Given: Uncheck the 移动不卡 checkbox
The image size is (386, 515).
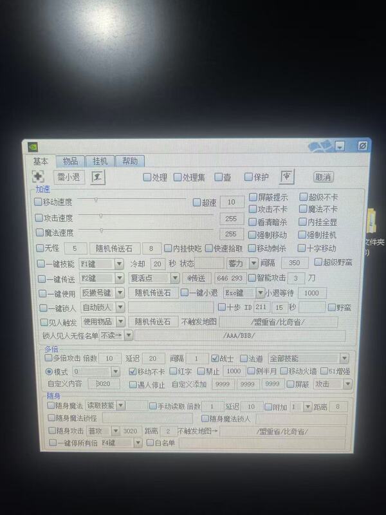Looking at the screenshot, I should pyautogui.click(x=133, y=371).
